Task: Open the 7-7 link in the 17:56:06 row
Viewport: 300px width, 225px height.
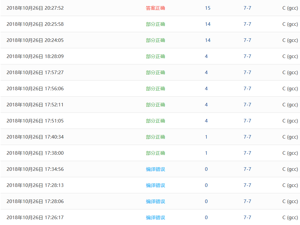Action: [247, 89]
